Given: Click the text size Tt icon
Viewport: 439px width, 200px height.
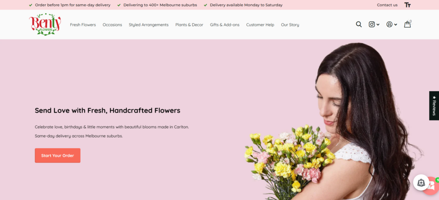Looking at the screenshot, I should [x=408, y=5].
